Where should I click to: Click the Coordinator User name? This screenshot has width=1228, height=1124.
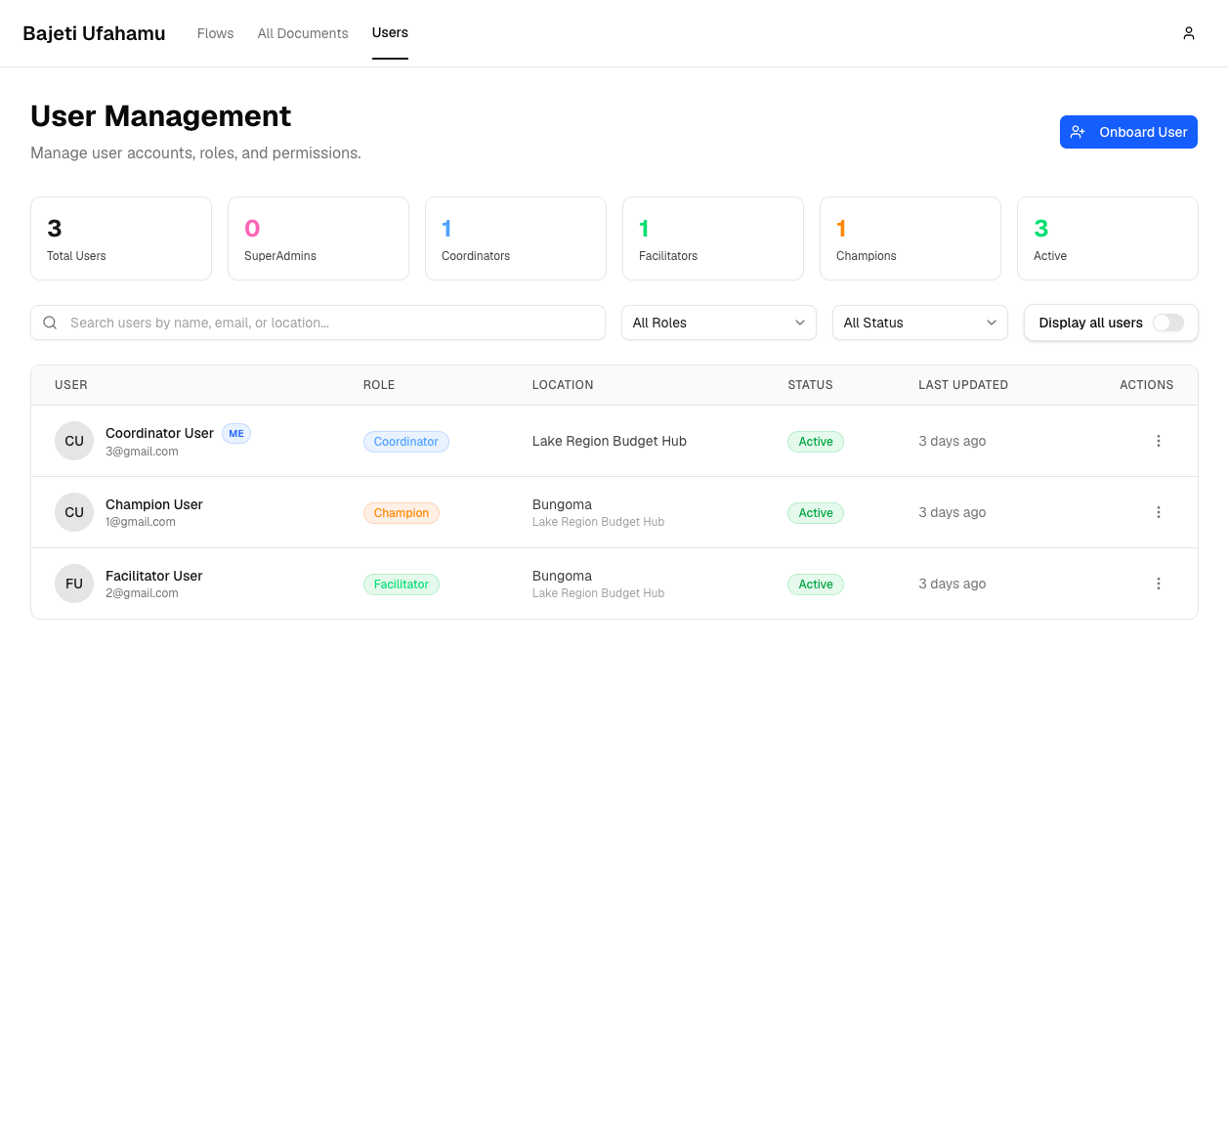tap(159, 433)
